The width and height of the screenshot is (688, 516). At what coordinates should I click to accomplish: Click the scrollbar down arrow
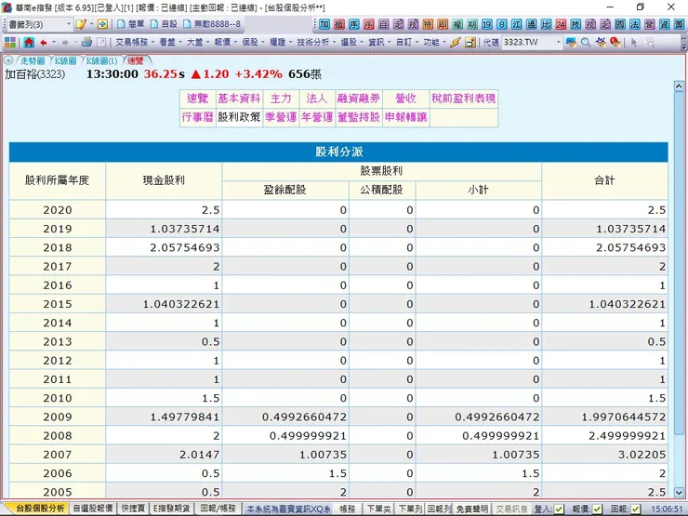[679, 493]
